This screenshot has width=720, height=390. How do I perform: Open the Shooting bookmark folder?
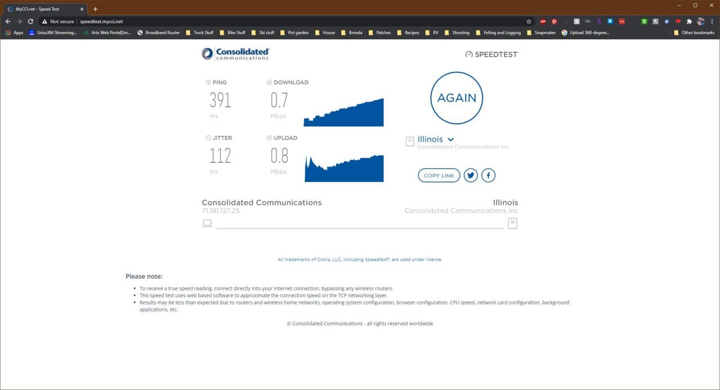pyautogui.click(x=457, y=33)
